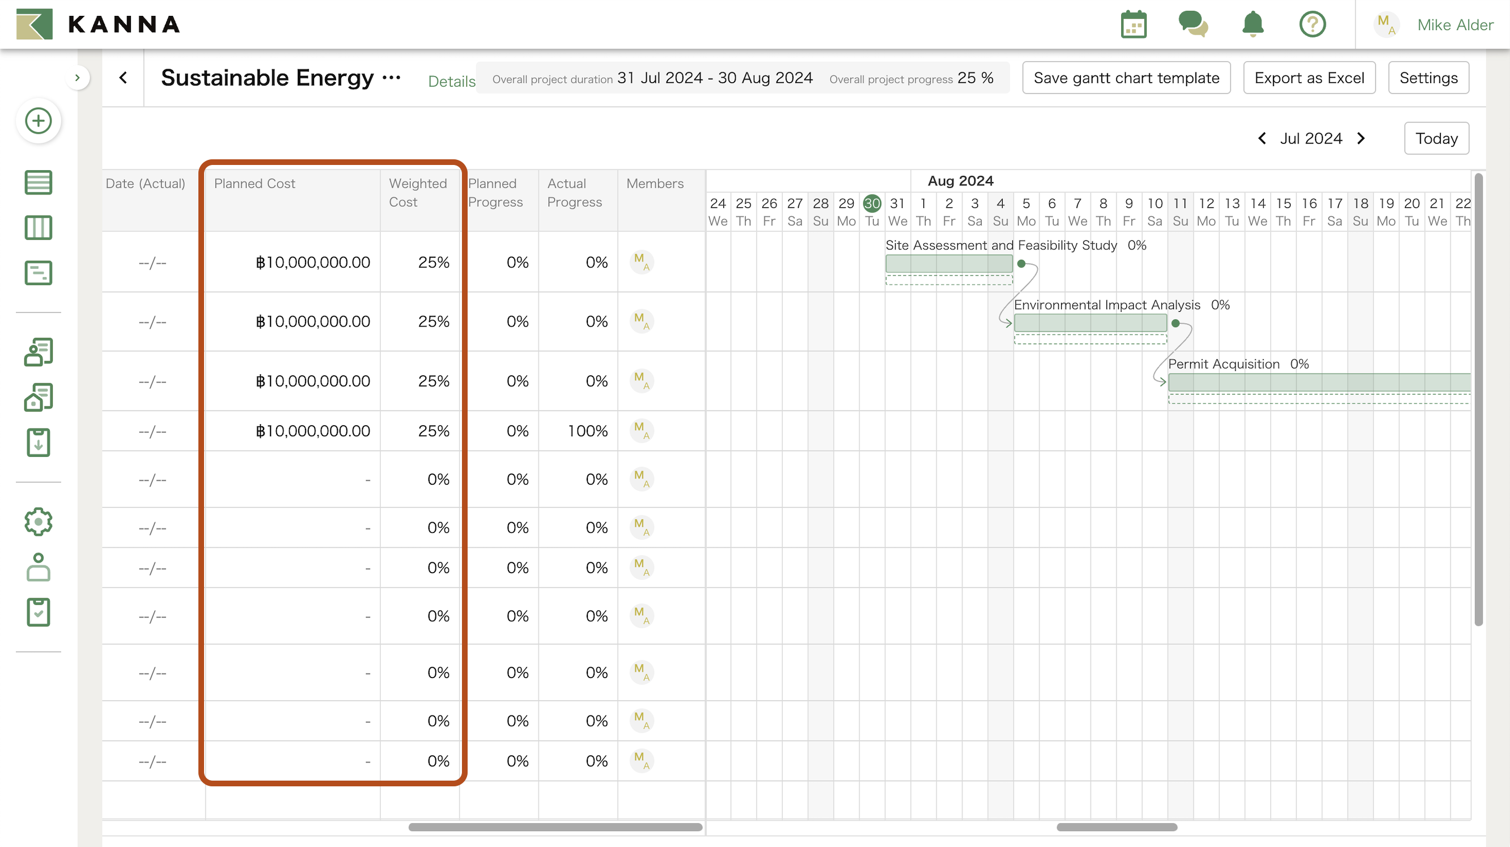Click the download clipboard icon in sidebar
1510x847 pixels.
pos(38,443)
